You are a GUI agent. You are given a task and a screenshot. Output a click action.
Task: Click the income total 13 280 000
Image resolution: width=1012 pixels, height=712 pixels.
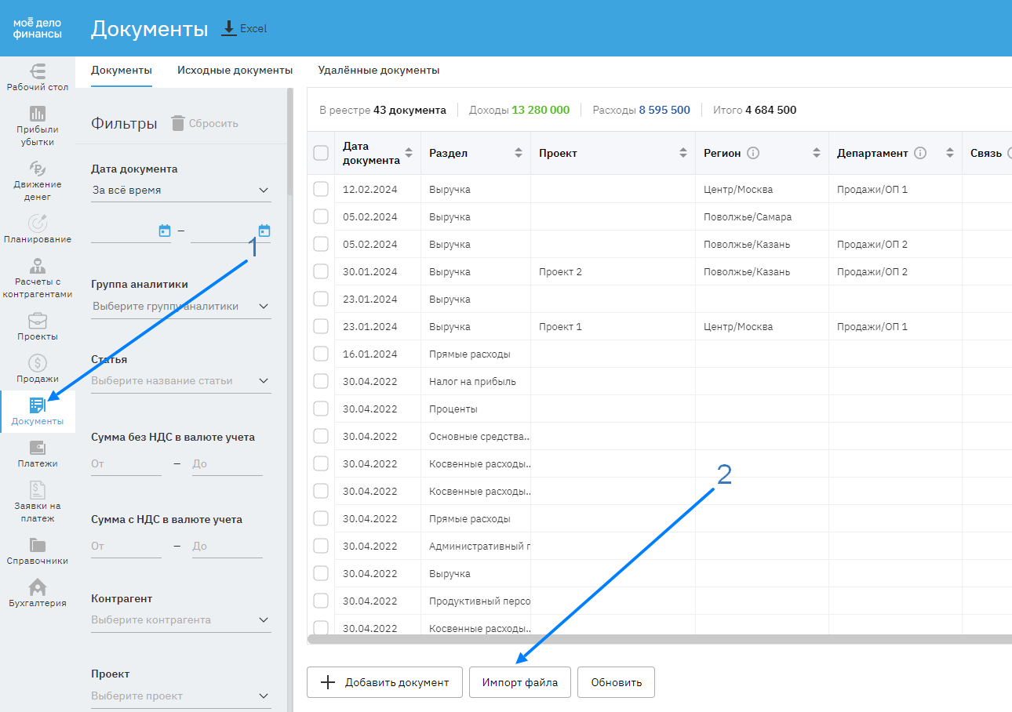pyautogui.click(x=541, y=110)
